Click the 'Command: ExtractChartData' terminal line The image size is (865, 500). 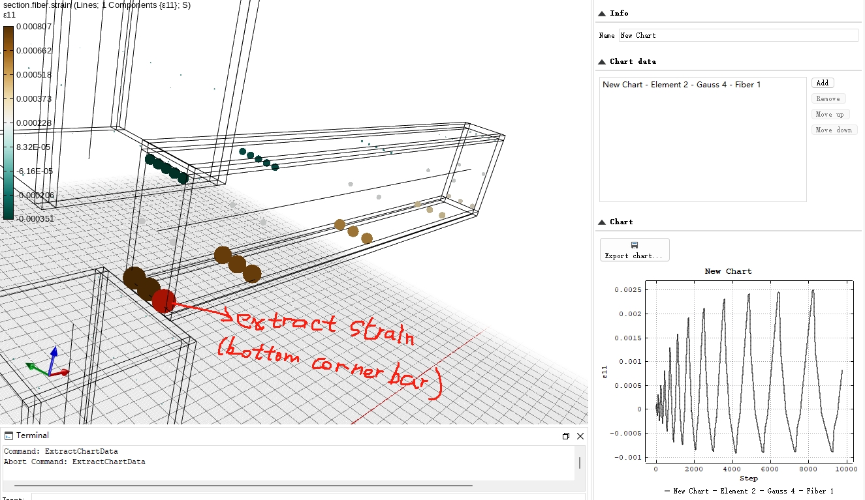(x=61, y=451)
